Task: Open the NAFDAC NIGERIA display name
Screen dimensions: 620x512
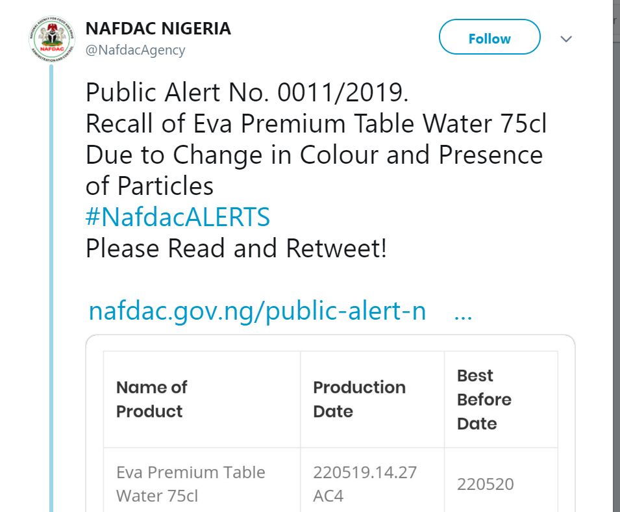Action: coord(158,29)
